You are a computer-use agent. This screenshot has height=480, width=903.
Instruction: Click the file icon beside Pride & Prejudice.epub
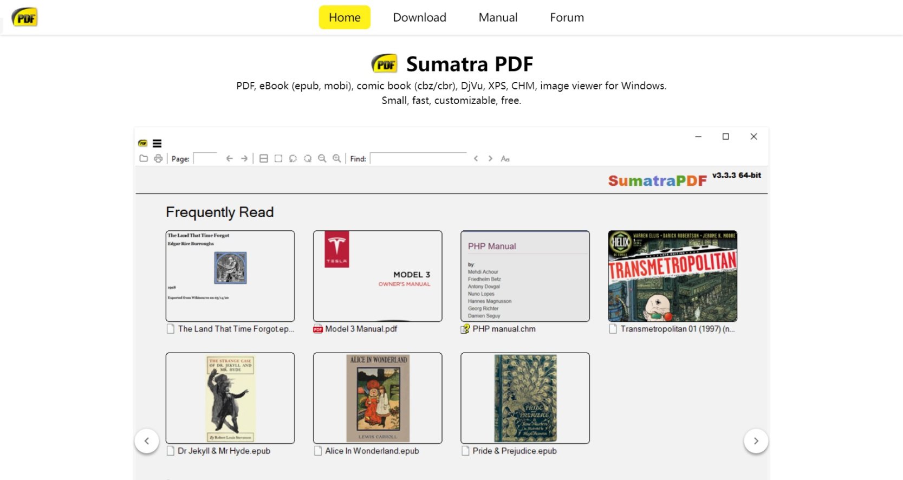click(465, 451)
